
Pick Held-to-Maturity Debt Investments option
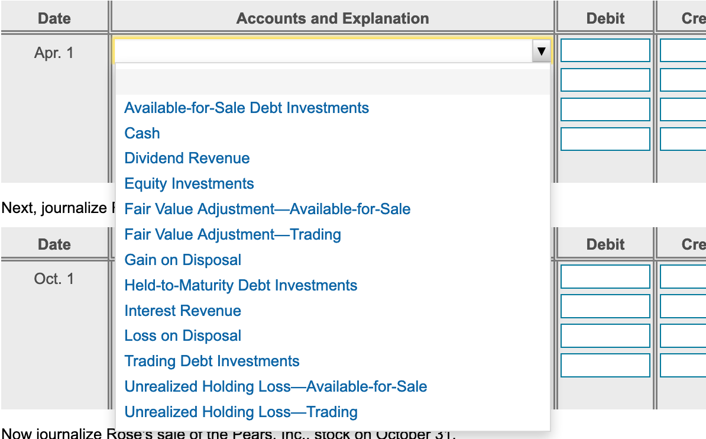(241, 285)
